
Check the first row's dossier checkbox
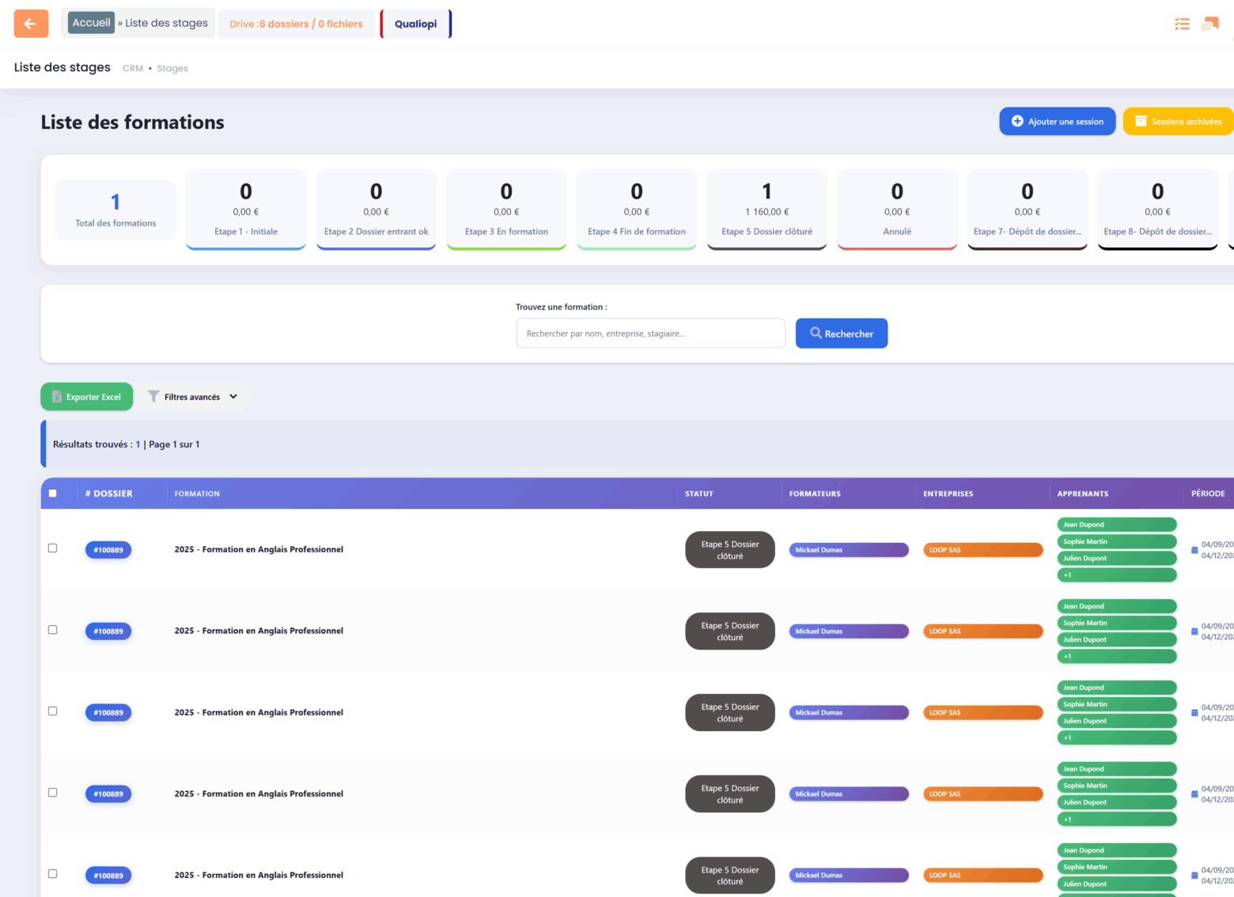tap(53, 548)
